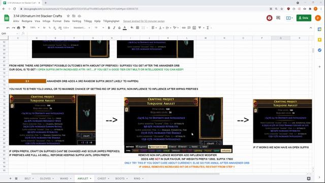This screenshot has width=325, height=183.
Task: Check the cloud save status icon
Action: (x=79, y=16)
